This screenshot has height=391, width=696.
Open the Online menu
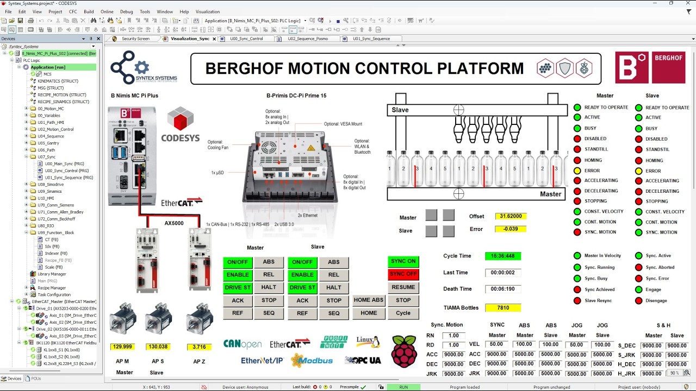click(x=107, y=11)
